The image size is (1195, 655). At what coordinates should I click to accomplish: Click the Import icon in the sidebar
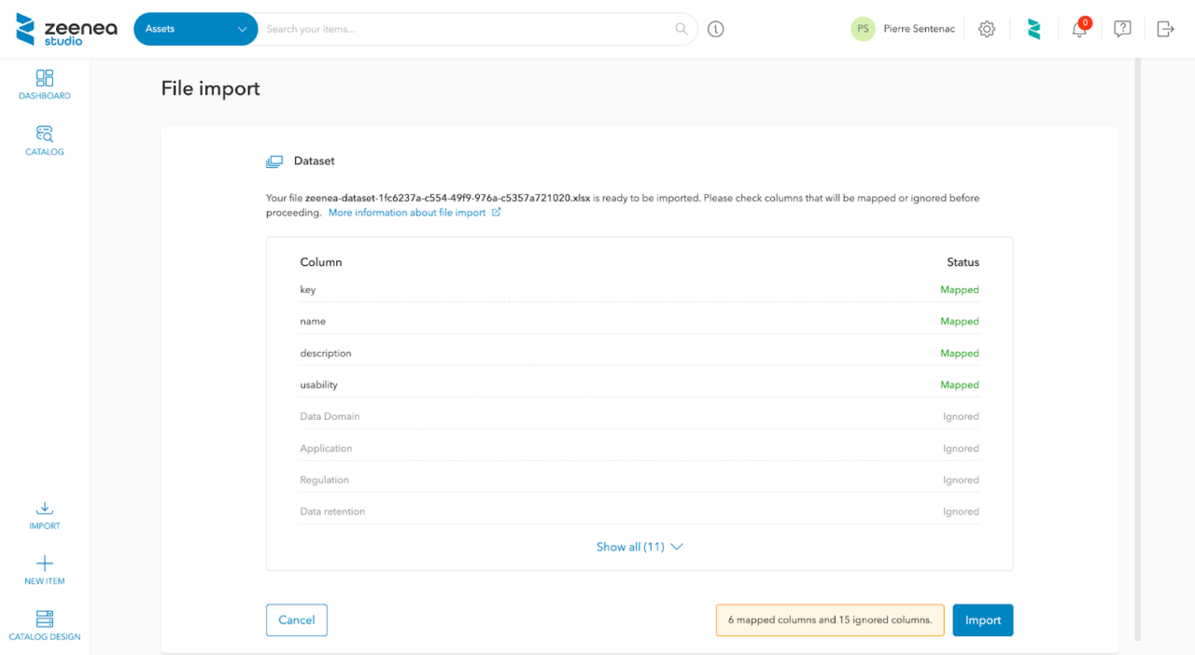(x=44, y=515)
